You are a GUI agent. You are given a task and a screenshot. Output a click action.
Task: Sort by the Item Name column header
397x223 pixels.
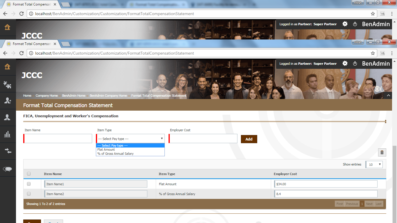[53, 174]
